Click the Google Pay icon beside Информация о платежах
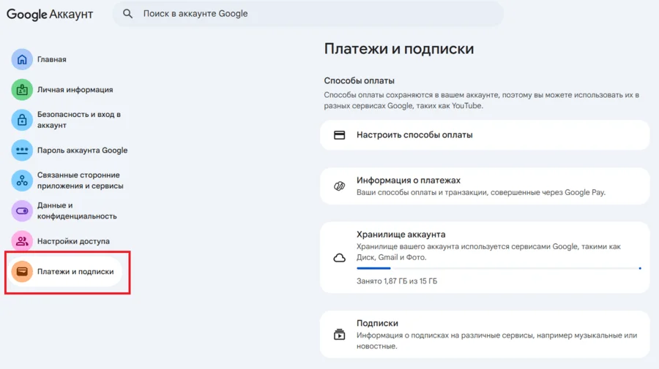 pyautogui.click(x=339, y=186)
